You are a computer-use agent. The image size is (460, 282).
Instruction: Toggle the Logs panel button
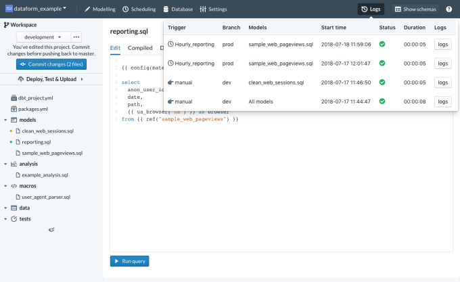[371, 9]
